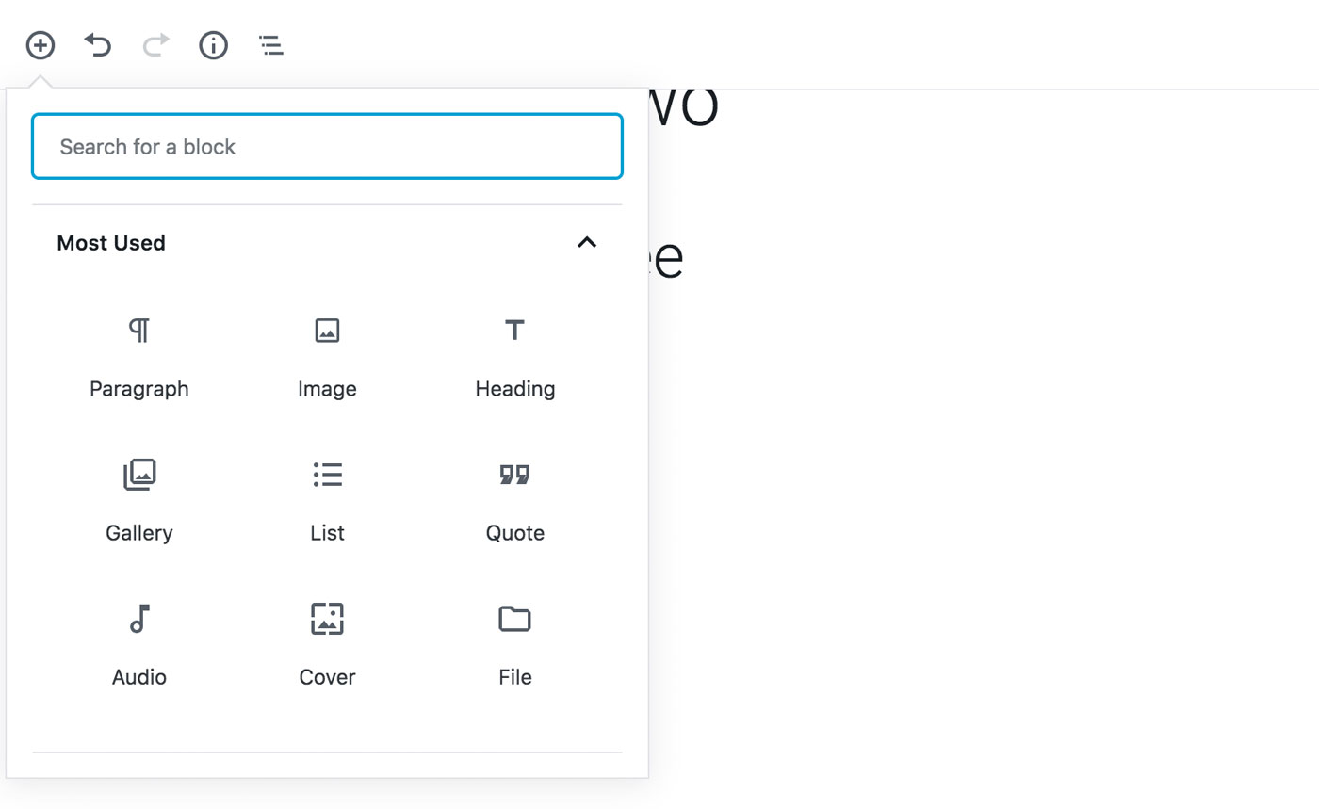The height and width of the screenshot is (809, 1319).
Task: Open the block navigation list icon
Action: point(271,44)
